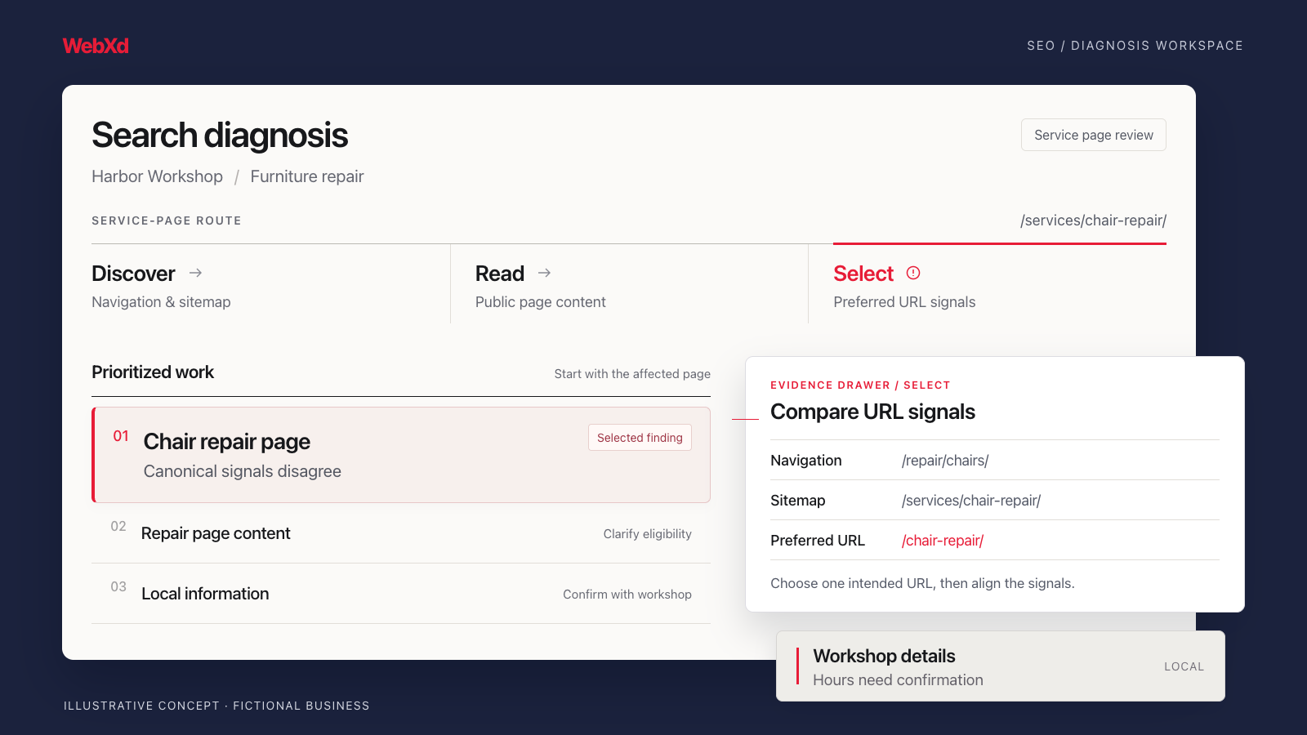Screen dimensions: 1307x735
Task: Open the Harbor Workshop breadcrumb
Action: point(157,176)
